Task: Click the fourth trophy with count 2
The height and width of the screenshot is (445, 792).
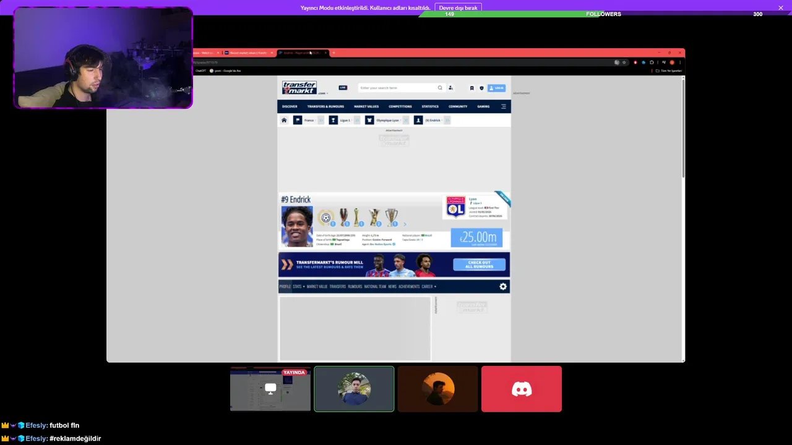Action: click(374, 218)
